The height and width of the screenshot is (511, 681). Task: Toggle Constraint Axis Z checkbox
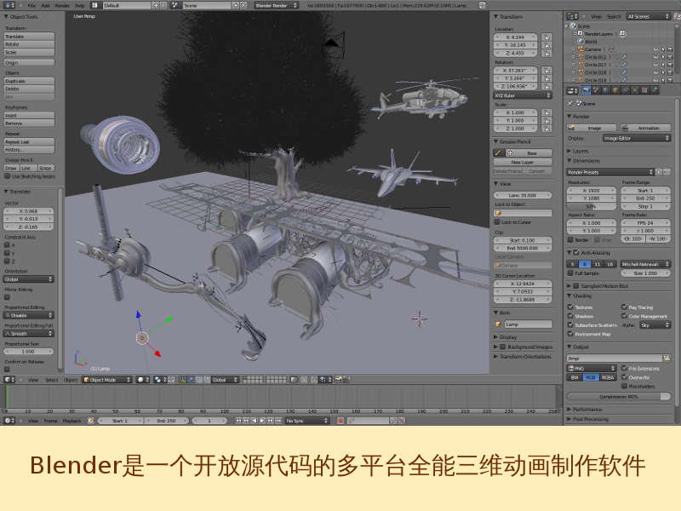coord(7,261)
